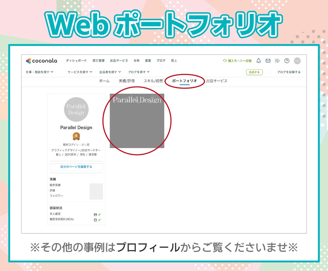Viewport: 328px width, 271px height.
Task: Open the messages envelope icon
Action: (x=268, y=61)
